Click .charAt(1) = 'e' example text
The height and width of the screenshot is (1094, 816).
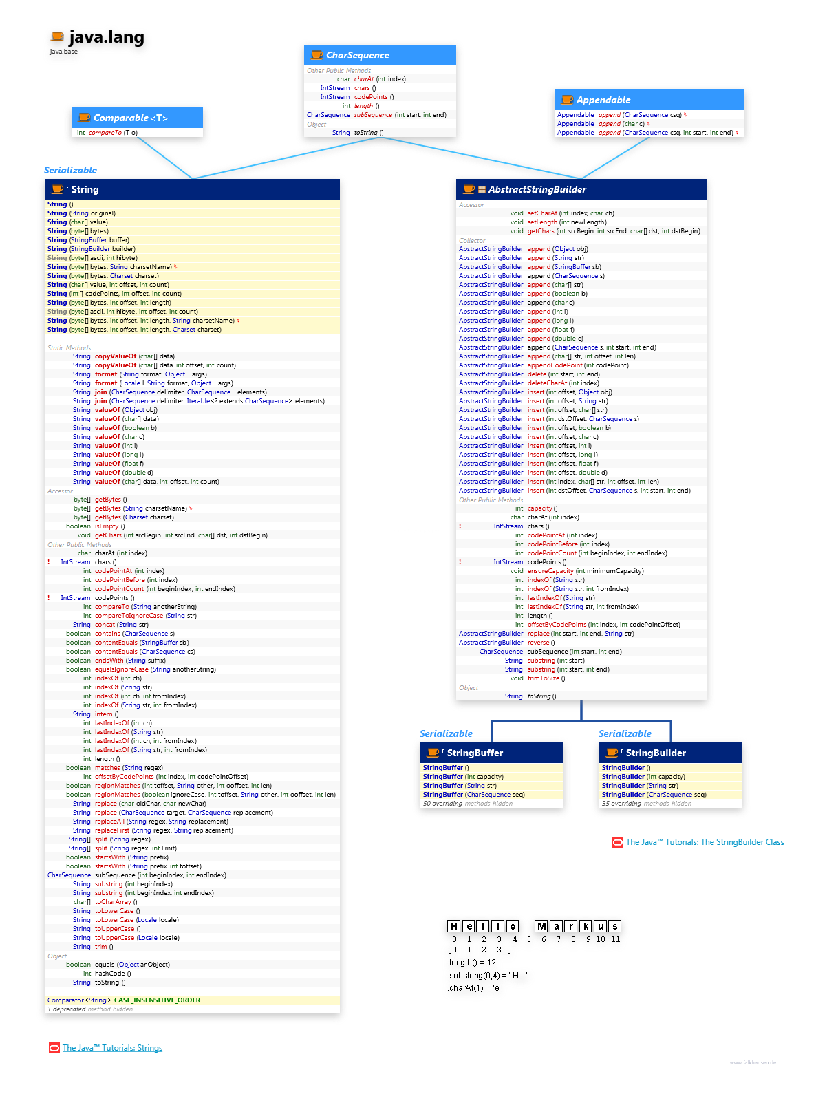[x=475, y=987]
